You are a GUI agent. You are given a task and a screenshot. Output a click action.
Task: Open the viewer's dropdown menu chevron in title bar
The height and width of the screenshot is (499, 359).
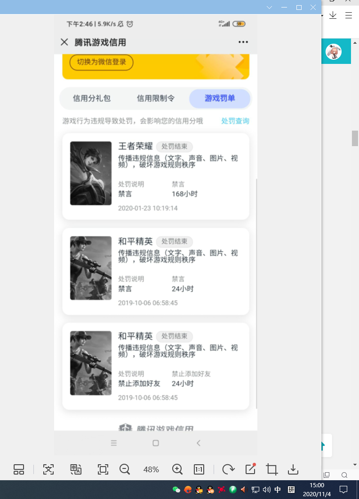point(269,8)
